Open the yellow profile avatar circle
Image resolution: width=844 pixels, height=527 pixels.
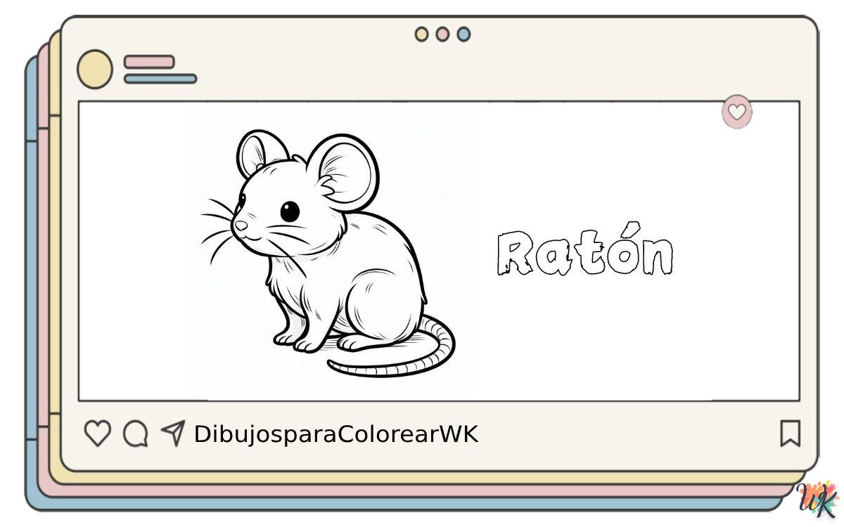(x=94, y=69)
